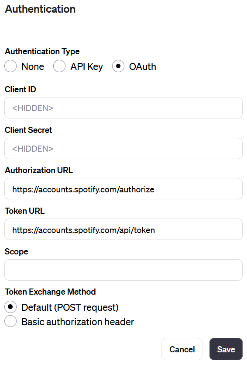Save the authentication settings
This screenshot has height=365, width=247.
click(226, 349)
